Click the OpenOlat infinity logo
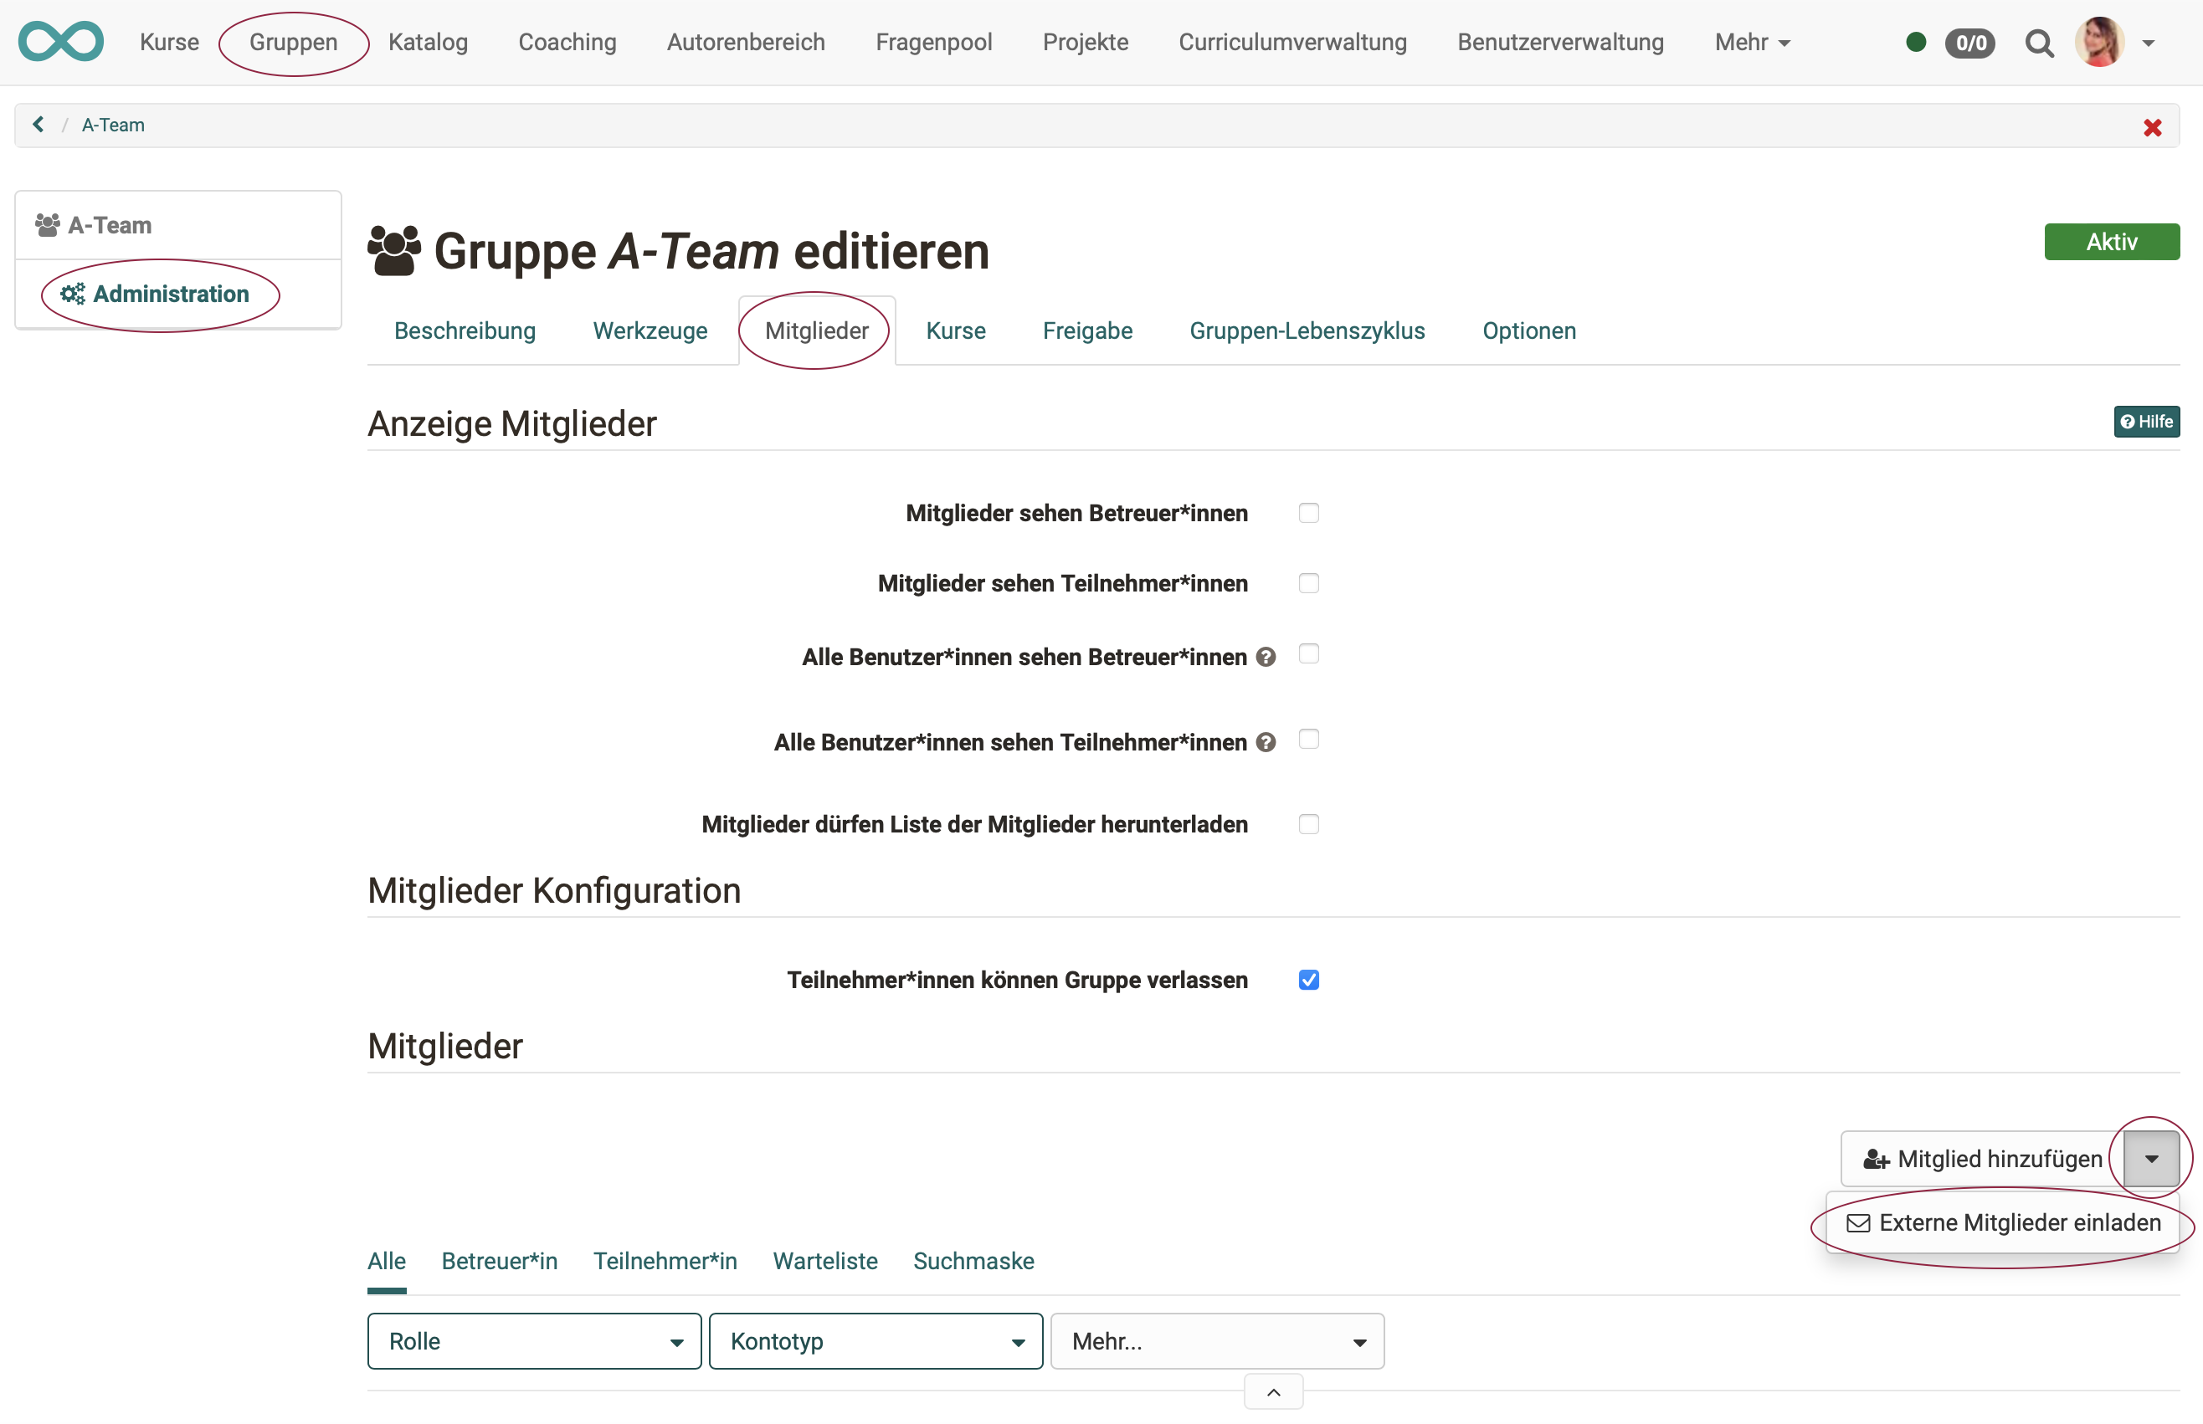This screenshot has width=2203, height=1424. (61, 42)
